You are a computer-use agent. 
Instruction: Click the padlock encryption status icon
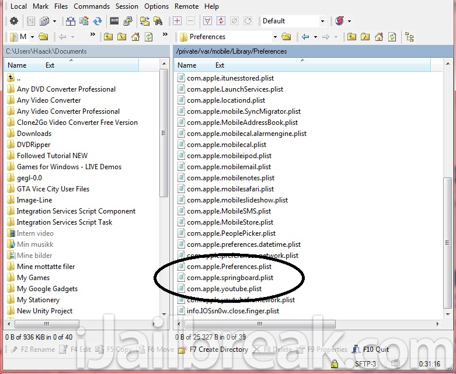(x=335, y=364)
